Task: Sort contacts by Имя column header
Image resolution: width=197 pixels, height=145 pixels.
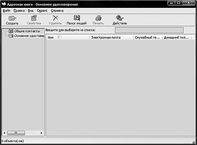Action: coord(67,37)
